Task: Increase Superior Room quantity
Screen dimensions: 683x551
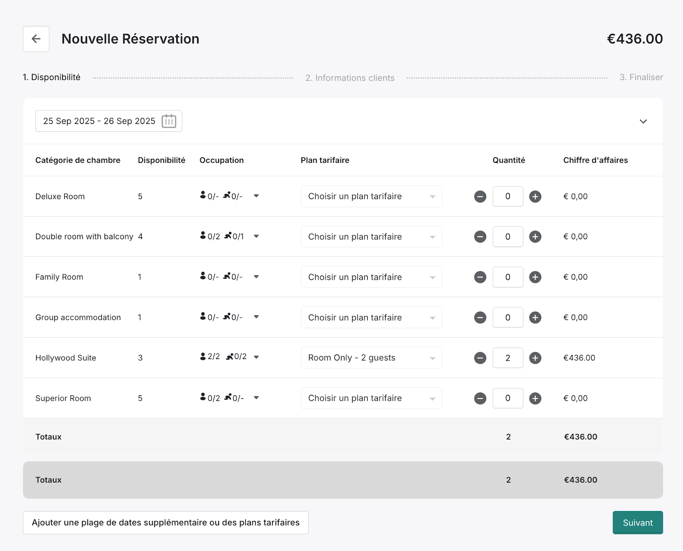Action: 535,398
